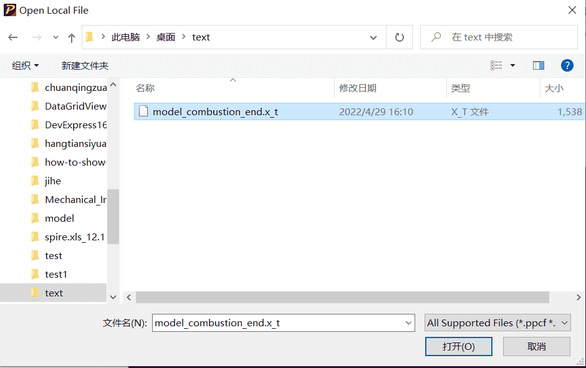Click the horizontal scrollbar thumb
The image size is (586, 368).
(x=342, y=297)
